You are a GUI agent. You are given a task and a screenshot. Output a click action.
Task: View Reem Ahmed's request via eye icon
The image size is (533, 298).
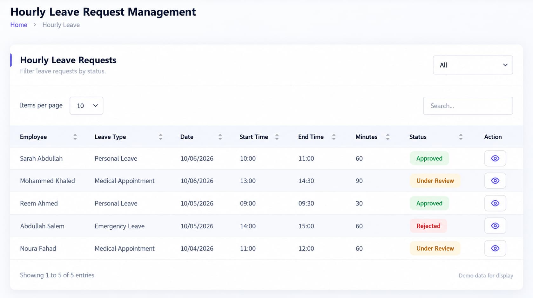(x=495, y=203)
